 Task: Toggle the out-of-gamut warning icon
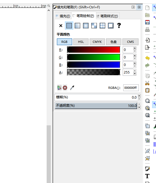65,88
